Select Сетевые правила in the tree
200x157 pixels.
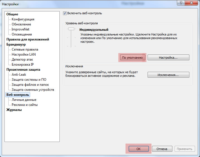tap(25, 49)
